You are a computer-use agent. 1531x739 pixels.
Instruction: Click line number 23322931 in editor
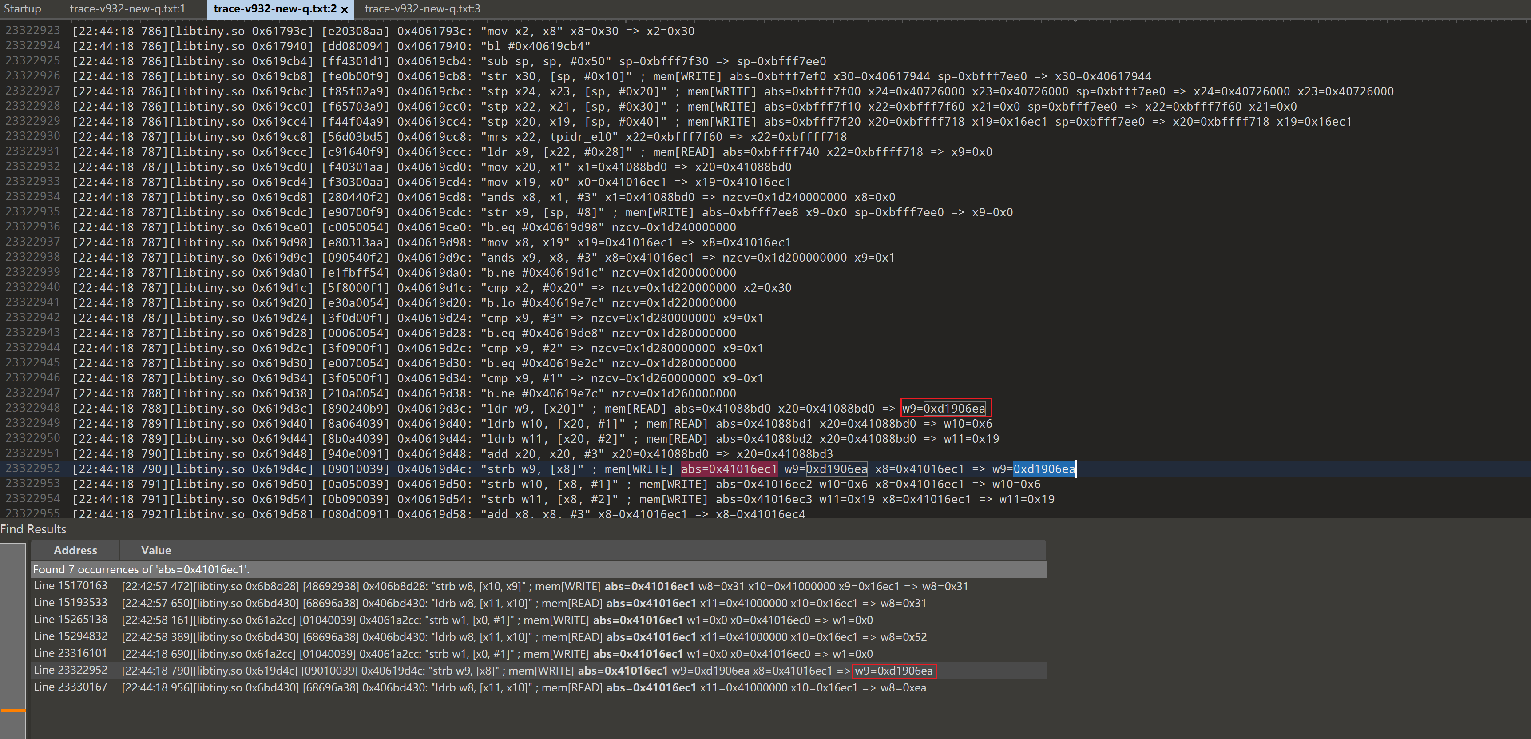click(33, 151)
